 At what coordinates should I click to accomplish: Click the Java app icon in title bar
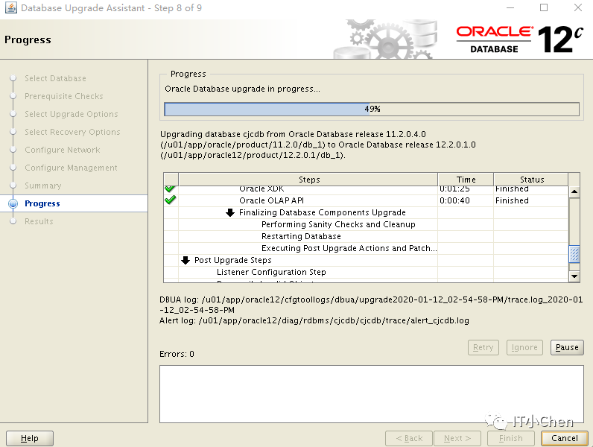click(11, 7)
